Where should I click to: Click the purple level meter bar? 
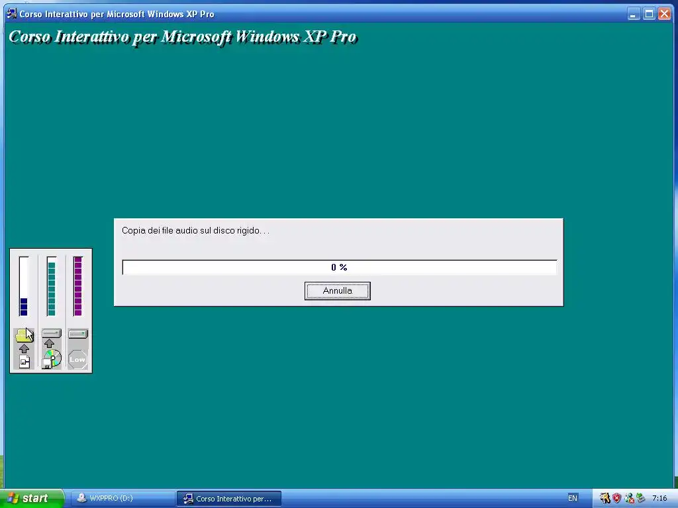click(x=78, y=286)
